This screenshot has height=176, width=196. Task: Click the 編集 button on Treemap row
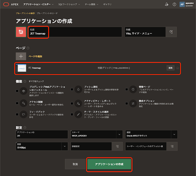(171, 68)
